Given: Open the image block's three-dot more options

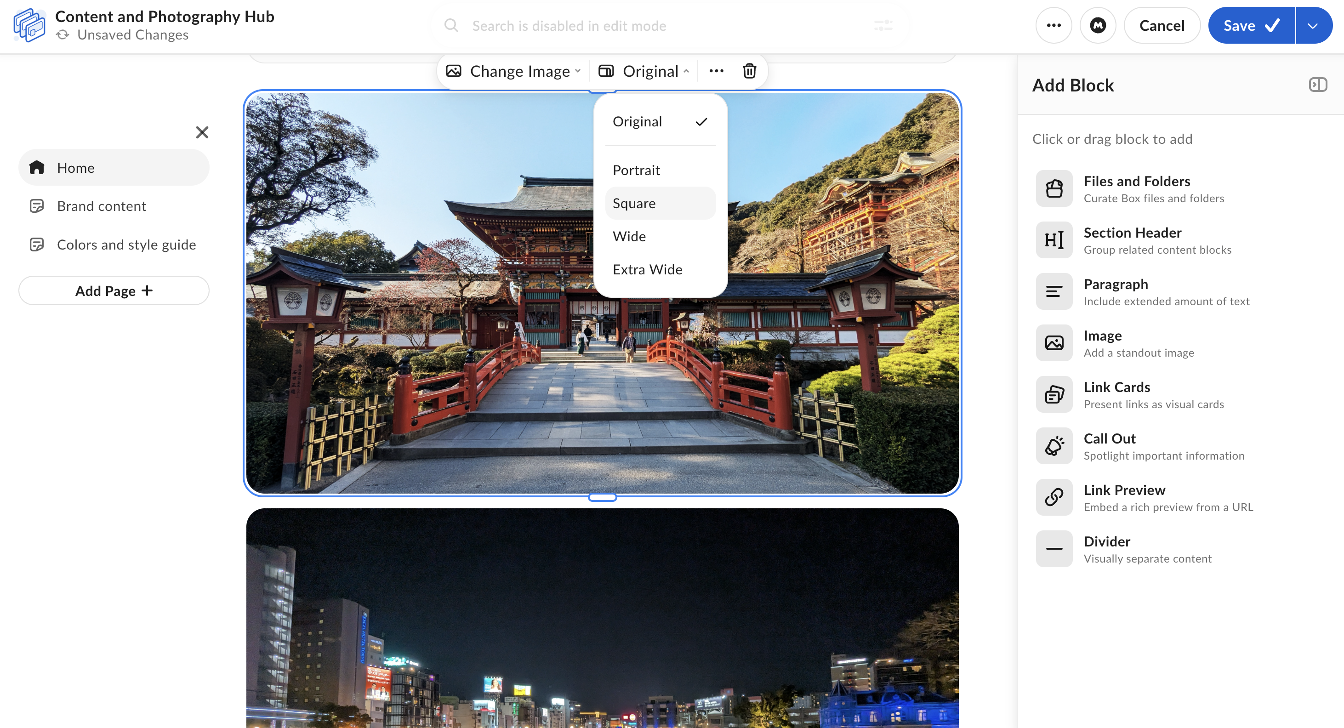Looking at the screenshot, I should [x=716, y=71].
